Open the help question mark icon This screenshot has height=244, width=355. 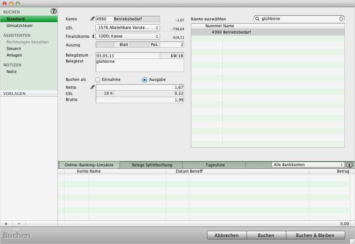pos(53,11)
